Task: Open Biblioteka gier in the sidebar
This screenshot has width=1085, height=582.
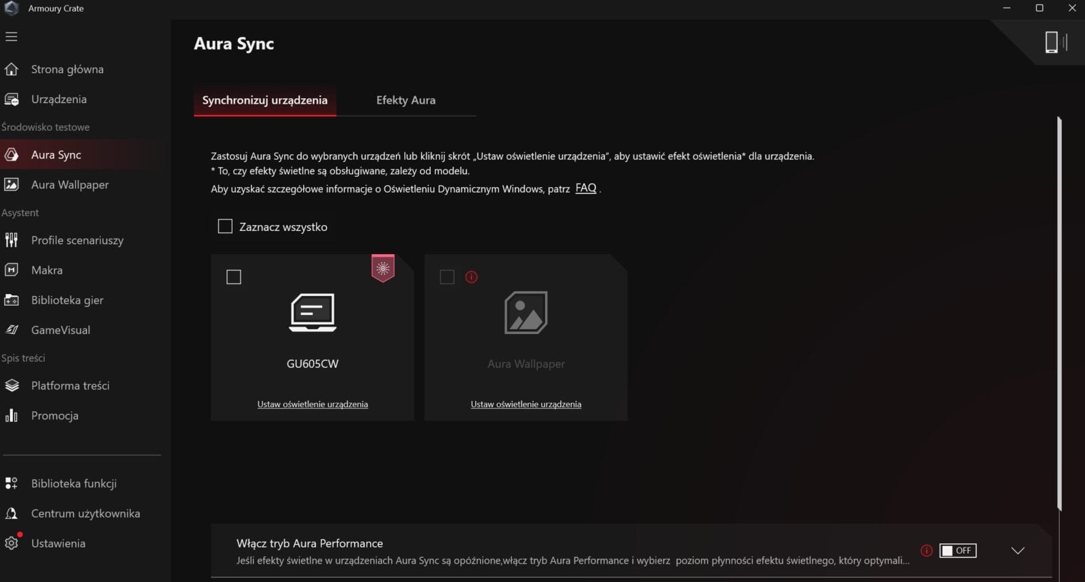Action: 67,299
